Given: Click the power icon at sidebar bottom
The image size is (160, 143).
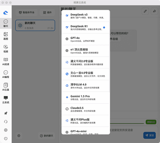Looking at the screenshot, I should point(6,138).
